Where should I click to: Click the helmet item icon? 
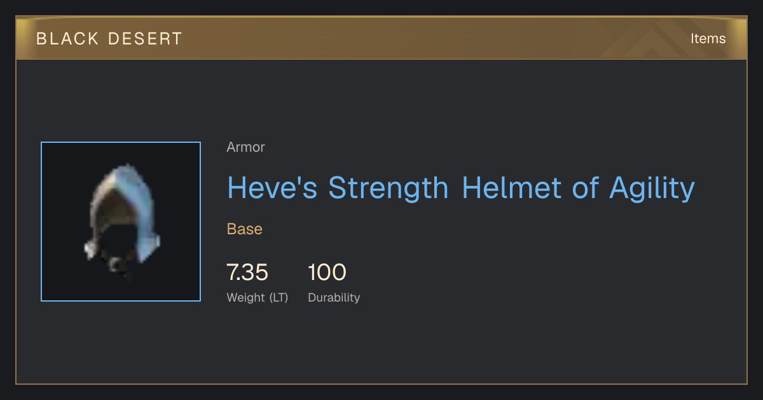pyautogui.click(x=121, y=222)
